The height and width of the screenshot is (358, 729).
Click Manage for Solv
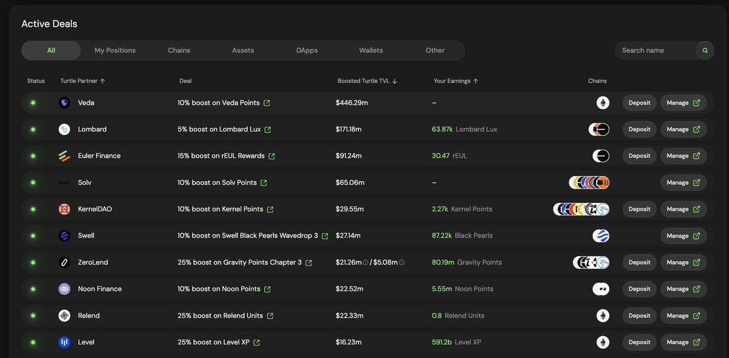pyautogui.click(x=683, y=182)
